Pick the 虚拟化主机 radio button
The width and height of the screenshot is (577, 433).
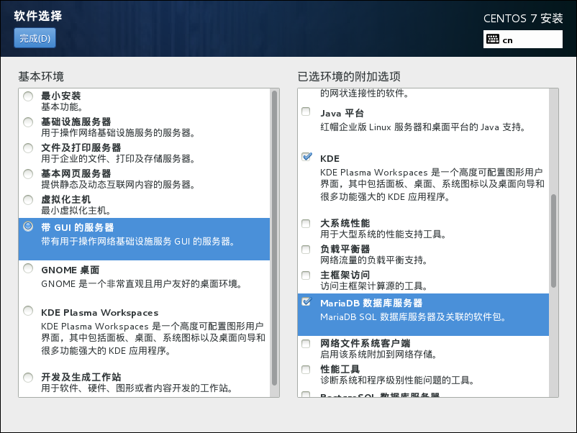click(28, 200)
